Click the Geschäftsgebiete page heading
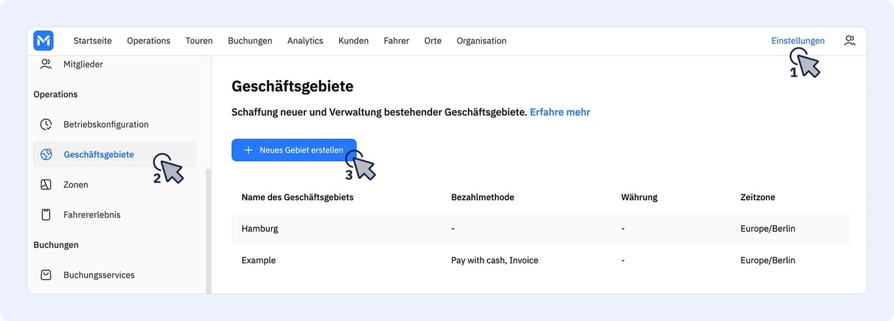Viewport: 894px width, 321px height. click(x=293, y=86)
